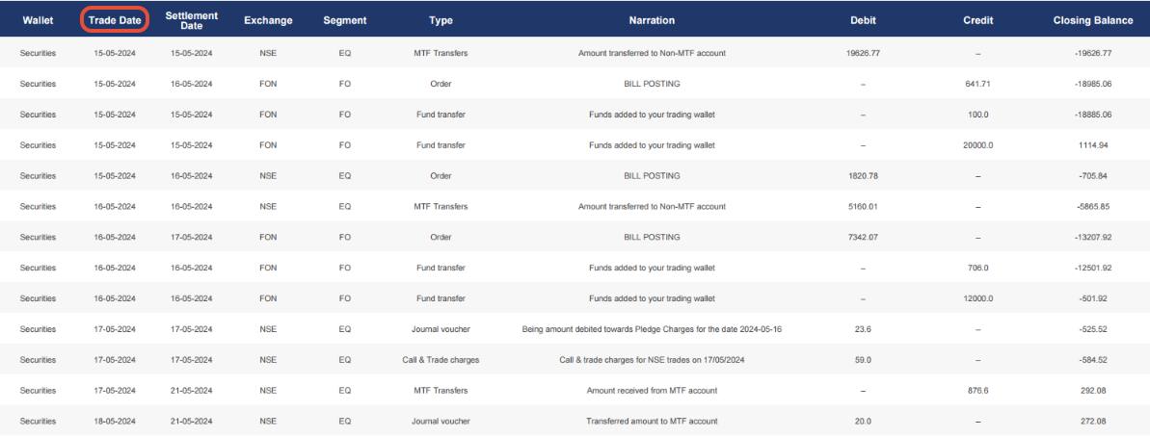Click the closing balance 1114.94
1150x437 pixels.
[1094, 145]
